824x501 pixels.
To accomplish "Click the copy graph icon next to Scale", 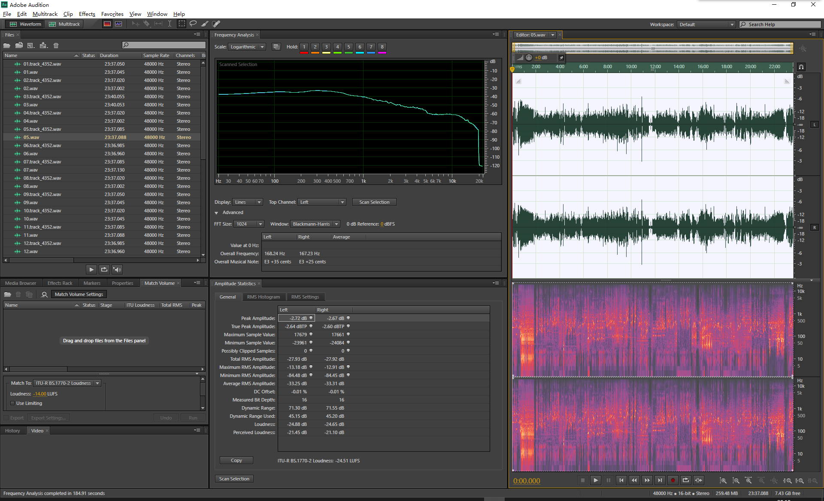I will pos(276,47).
